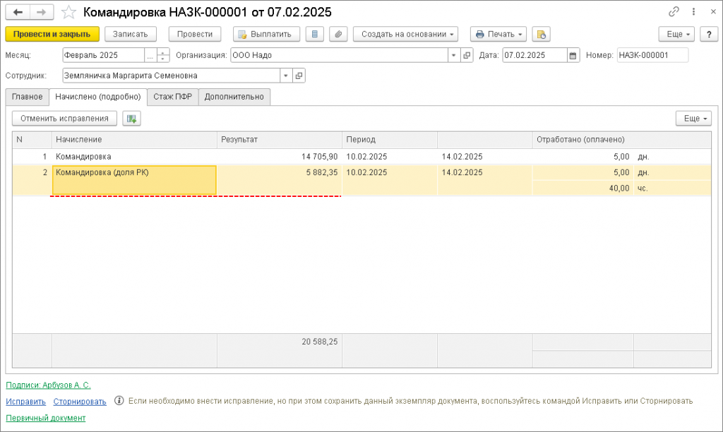
Task: Click the icon button right of Печать
Action: [x=541, y=34]
